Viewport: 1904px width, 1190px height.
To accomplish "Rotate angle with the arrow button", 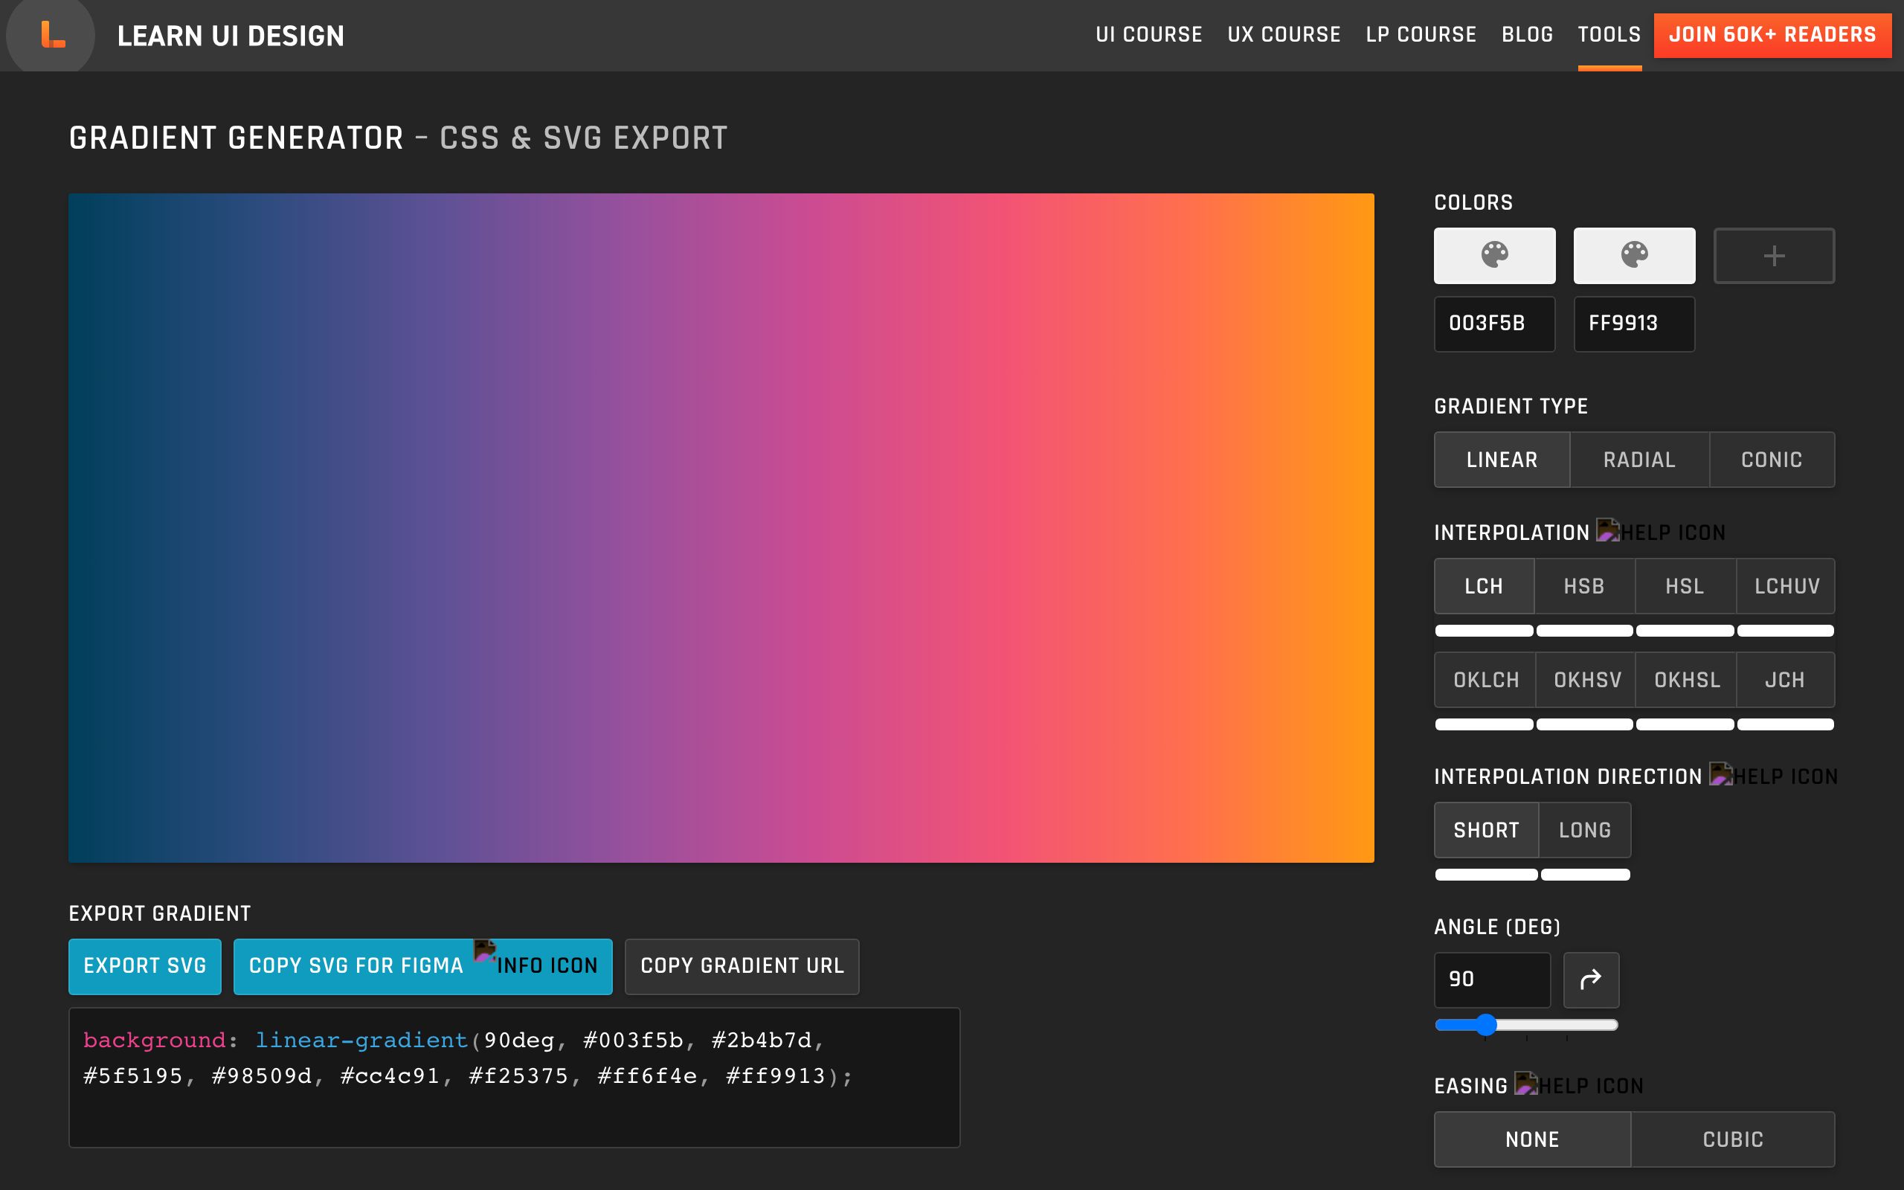I will tap(1591, 980).
